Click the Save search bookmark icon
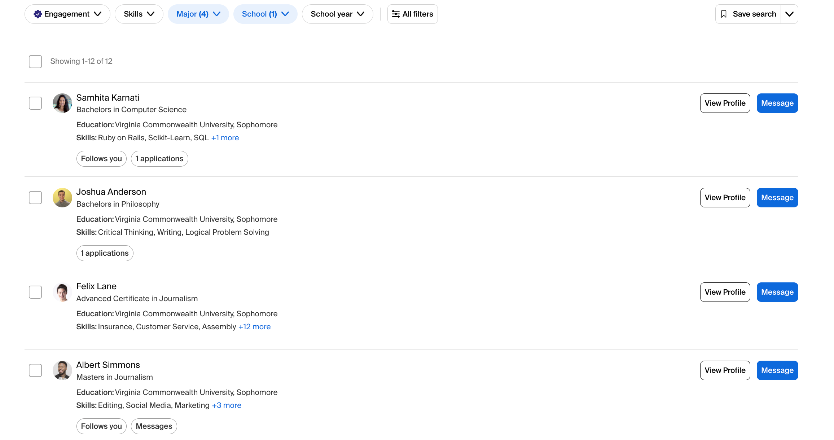This screenshot has height=440, width=834. [724, 14]
